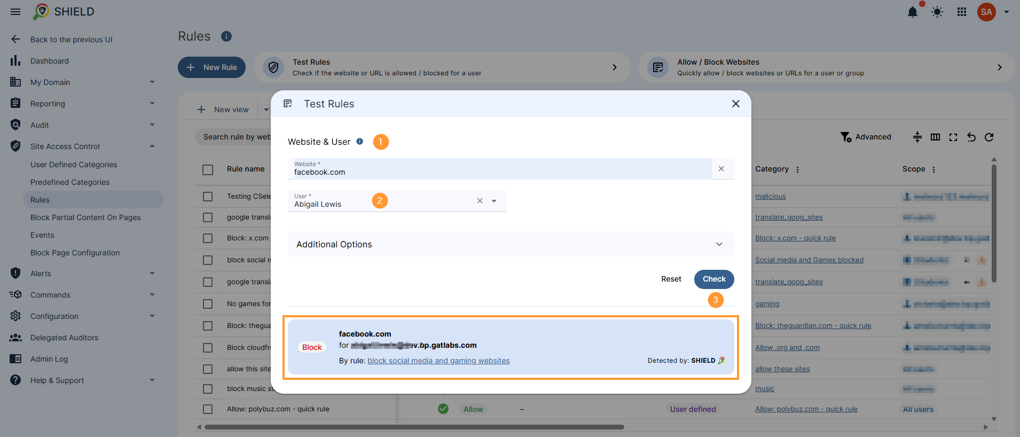Click the Reset button

click(671, 279)
